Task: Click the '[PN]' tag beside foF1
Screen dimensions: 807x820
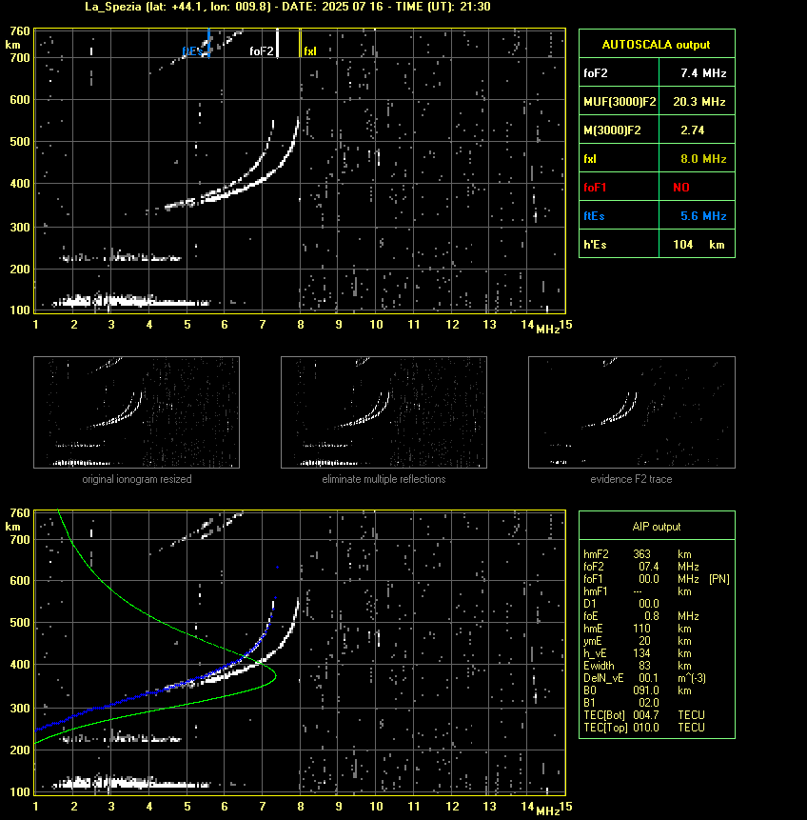Action: 719,579
